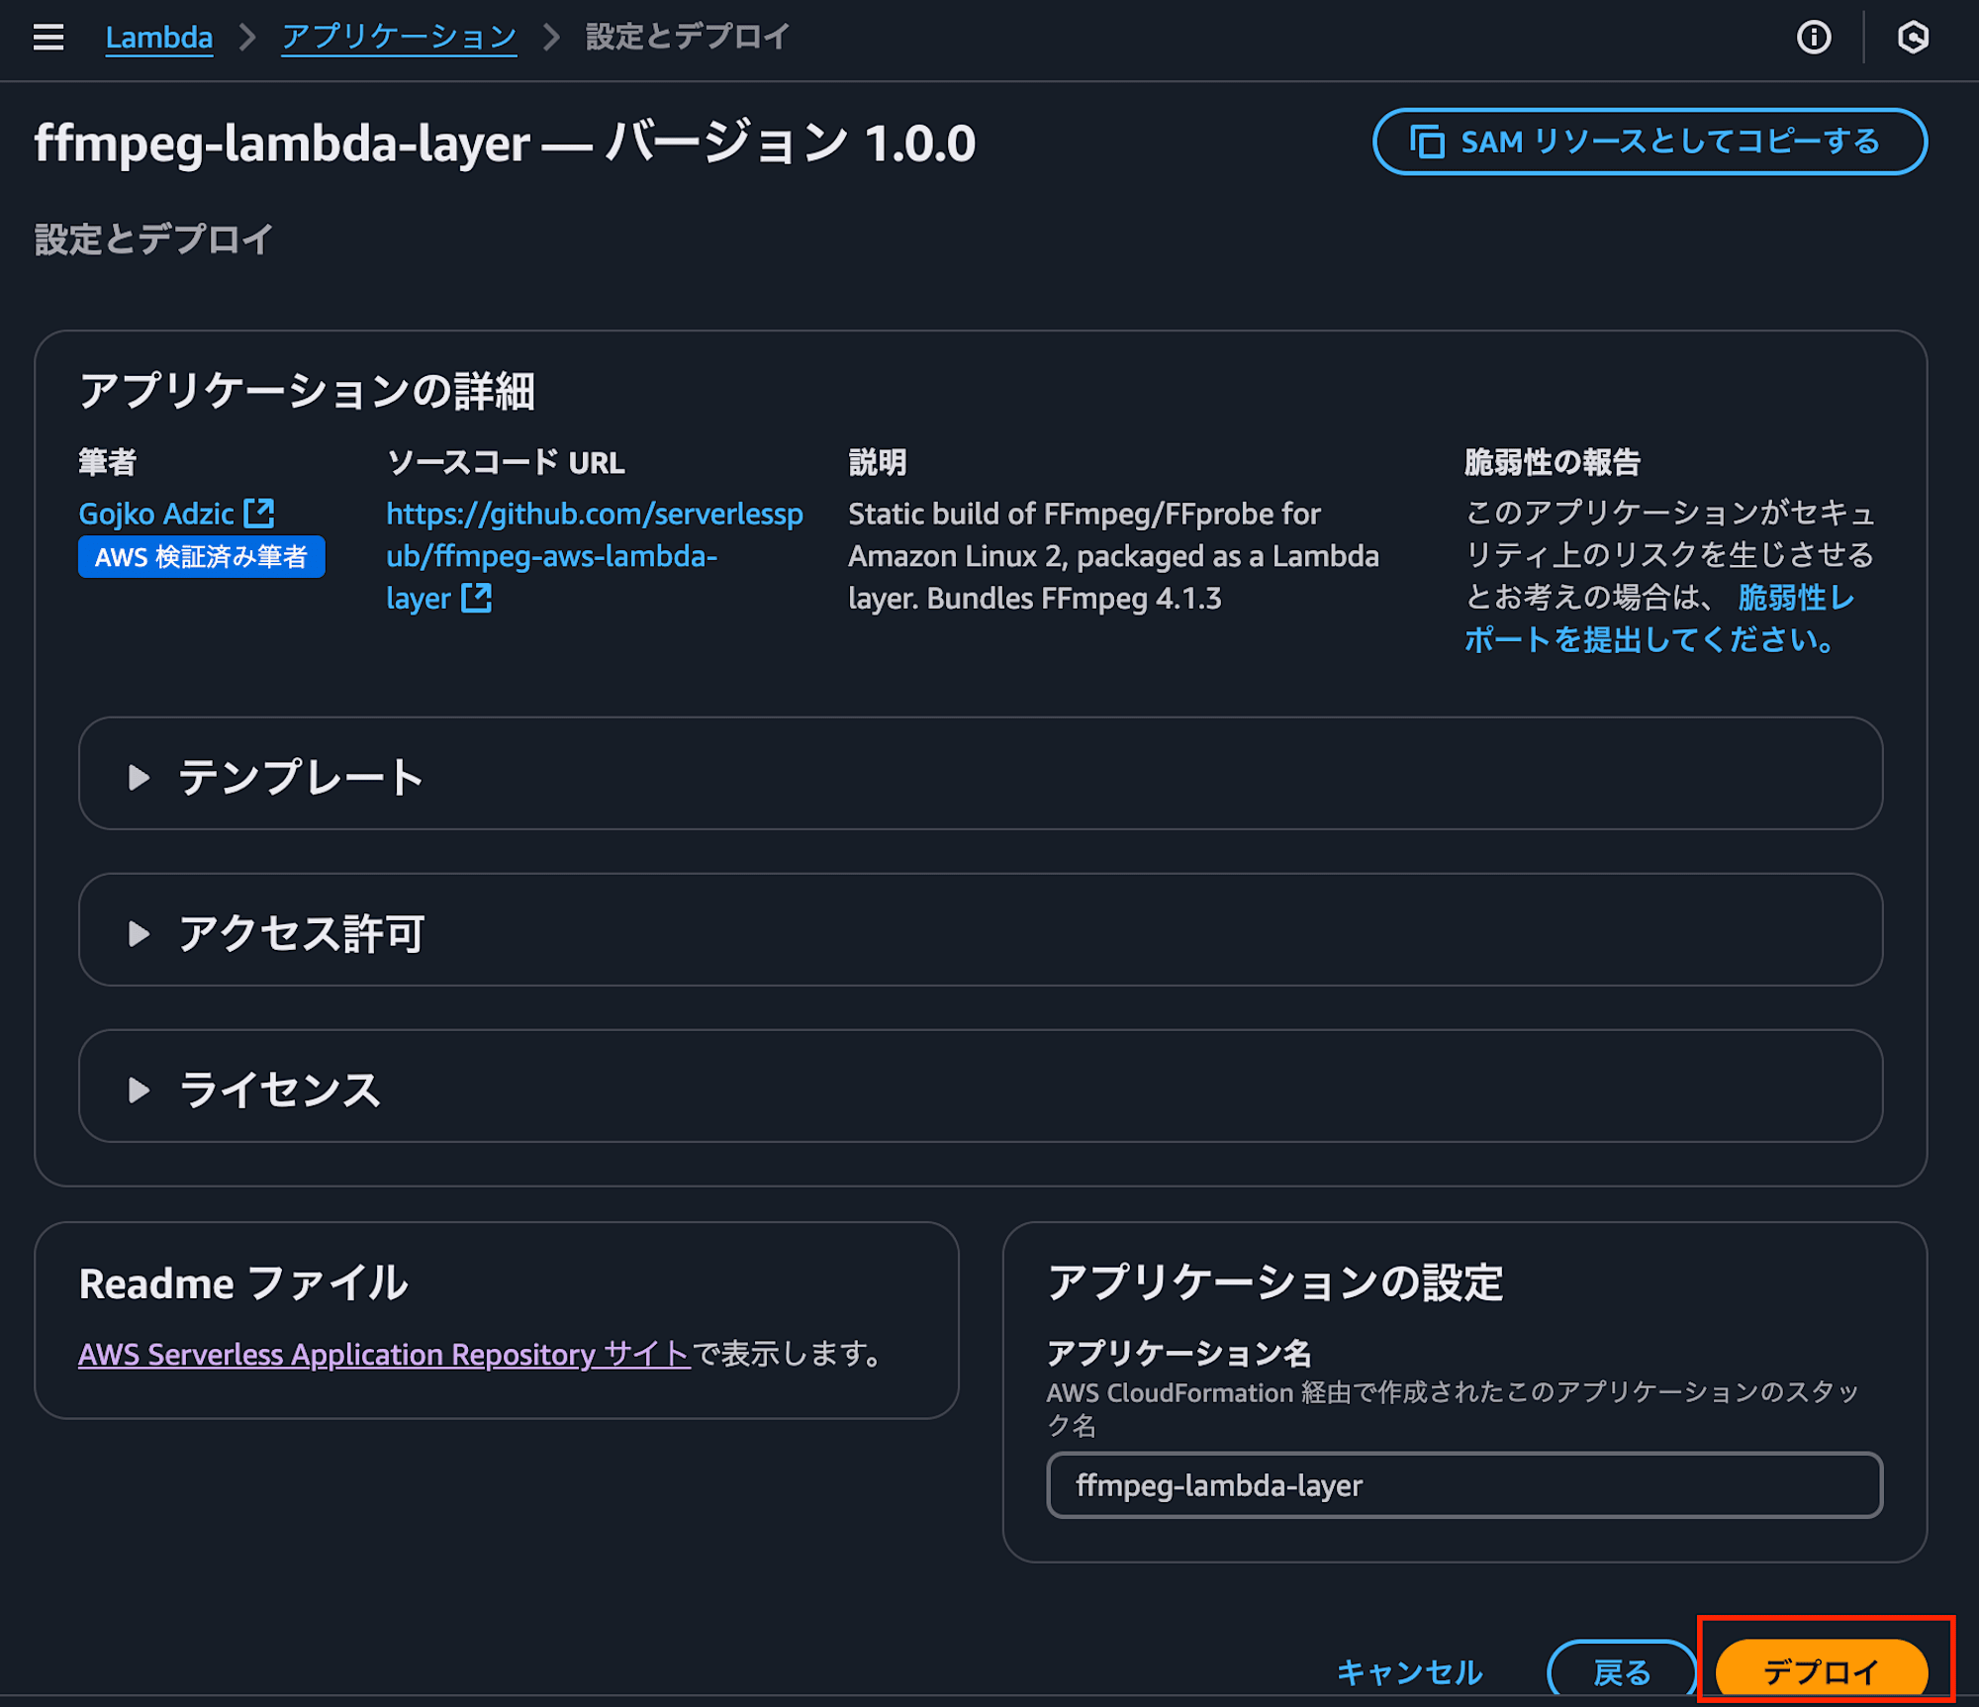
Task: Click copy icon in SAM resource button
Action: coord(1427,142)
